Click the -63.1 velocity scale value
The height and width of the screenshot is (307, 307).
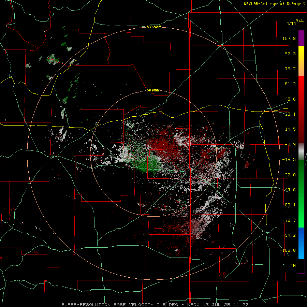pyautogui.click(x=289, y=205)
